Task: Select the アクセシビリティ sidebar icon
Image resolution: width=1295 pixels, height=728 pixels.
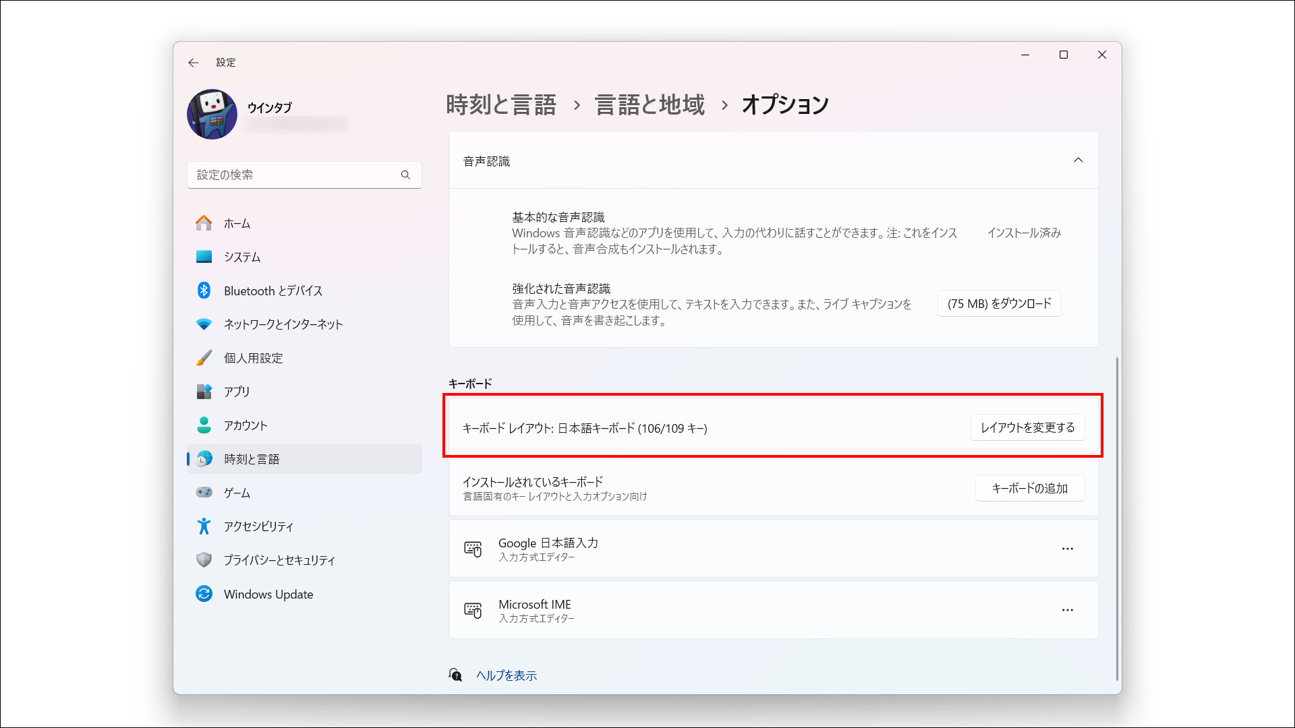Action: pyautogui.click(x=204, y=526)
